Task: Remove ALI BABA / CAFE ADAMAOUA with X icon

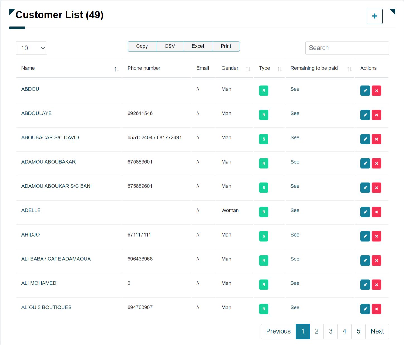Action: click(376, 260)
